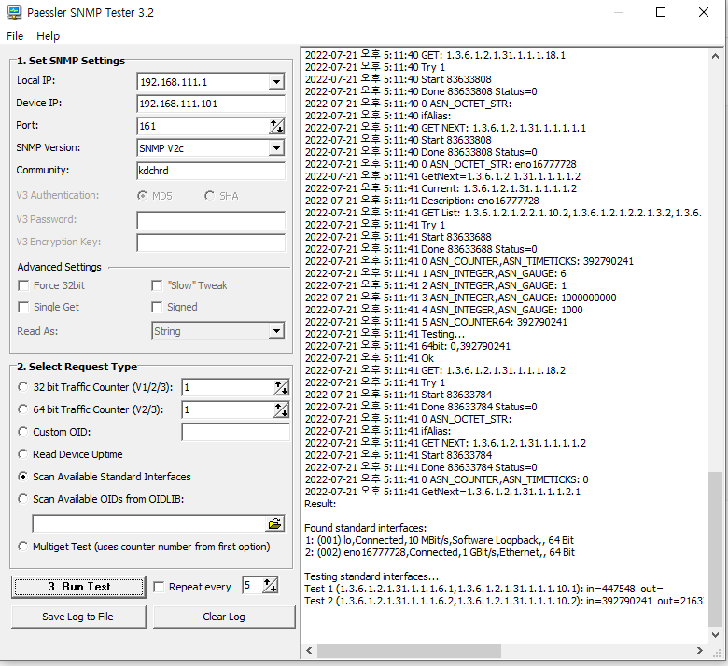Select 64 bit Traffic Counter option
The height and width of the screenshot is (666, 728).
tap(22, 409)
